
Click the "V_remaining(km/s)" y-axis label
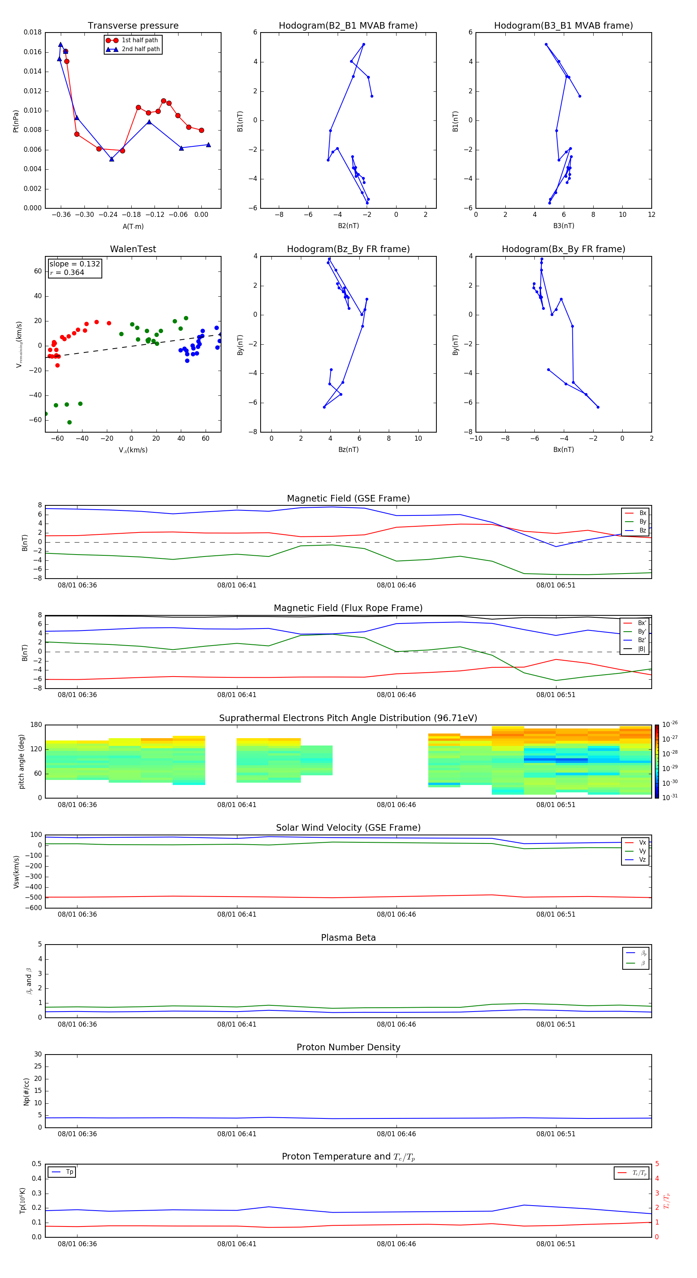[19, 344]
